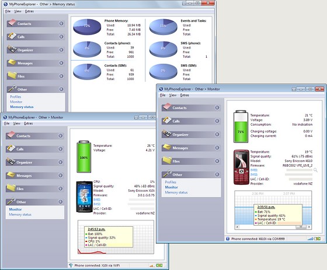The image size is (327, 270).
Task: Open Profiles in Memory status window sidebar
Action: click(x=16, y=97)
